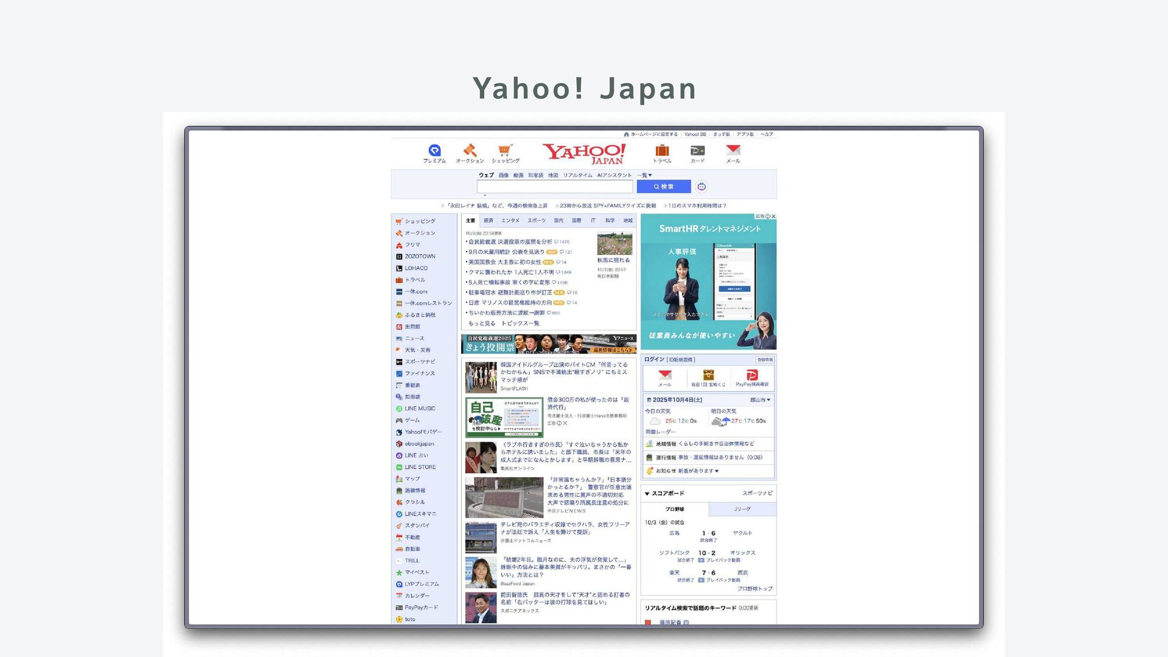Switch to the スポーツ news tab
Viewport: 1168px width, 657px height.
pyautogui.click(x=536, y=221)
